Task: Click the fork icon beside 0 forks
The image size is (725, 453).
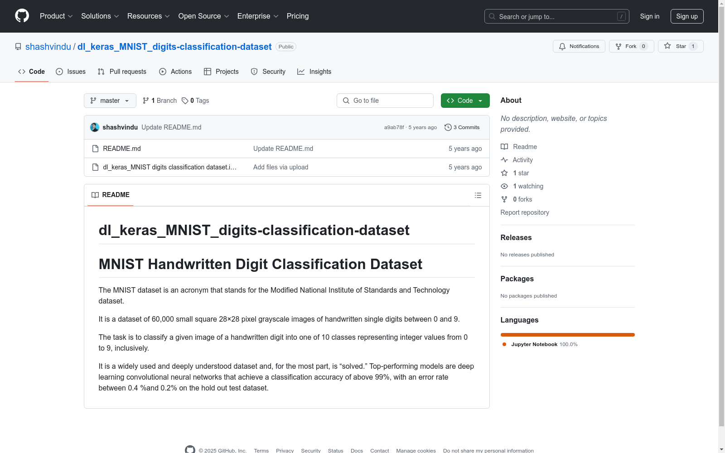Action: (x=504, y=199)
